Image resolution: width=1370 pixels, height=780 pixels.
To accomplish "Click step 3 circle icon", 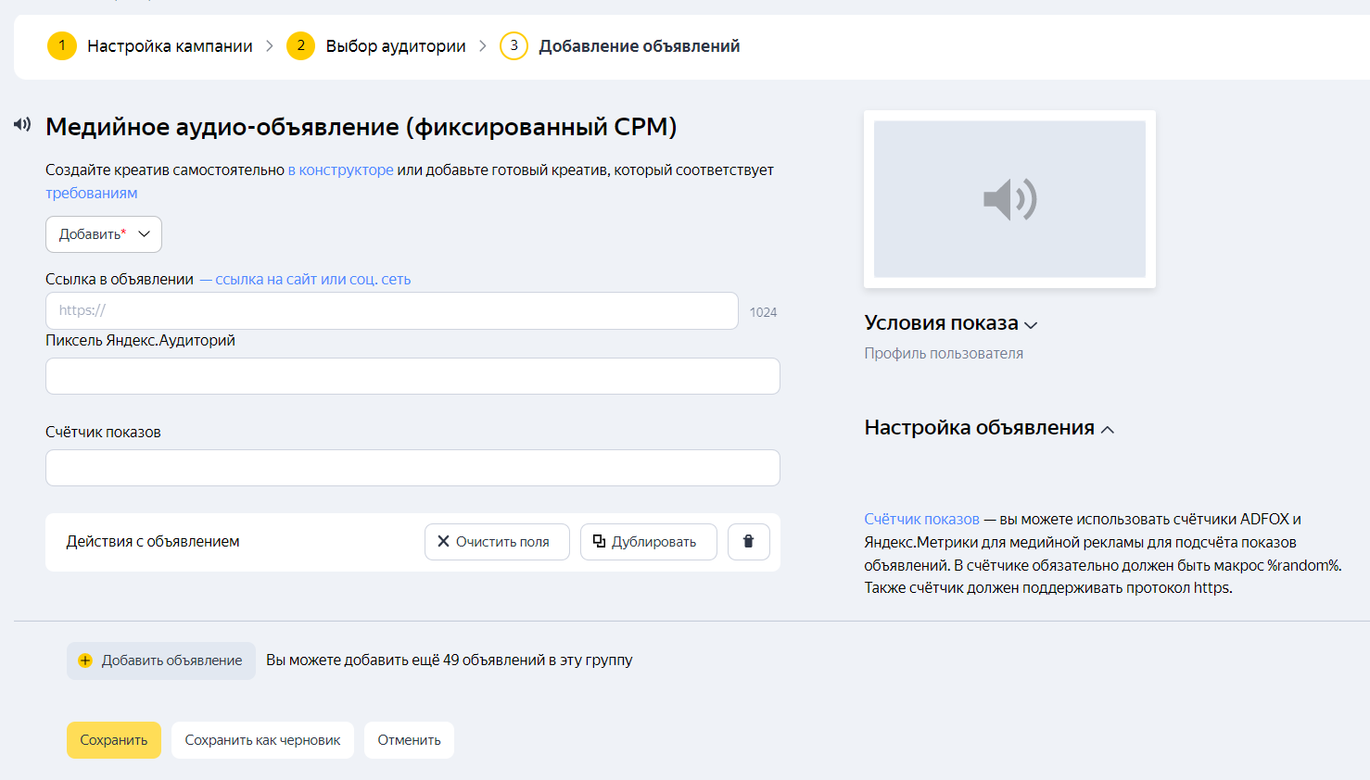I will (x=514, y=45).
